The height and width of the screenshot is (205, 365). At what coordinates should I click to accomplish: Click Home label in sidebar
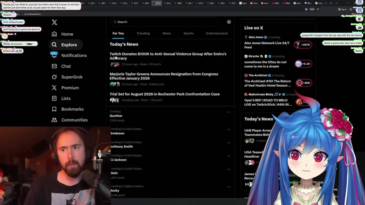pos(67,34)
